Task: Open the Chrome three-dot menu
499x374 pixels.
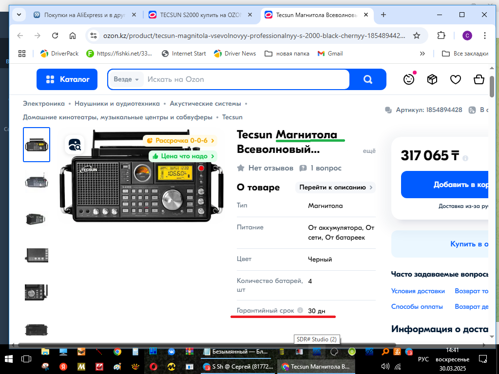Action: point(485,35)
